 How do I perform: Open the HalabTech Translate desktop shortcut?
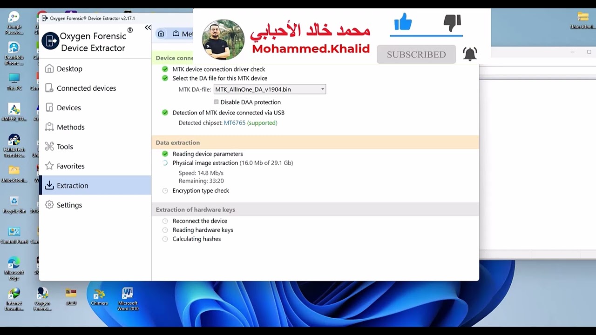[x=14, y=146]
